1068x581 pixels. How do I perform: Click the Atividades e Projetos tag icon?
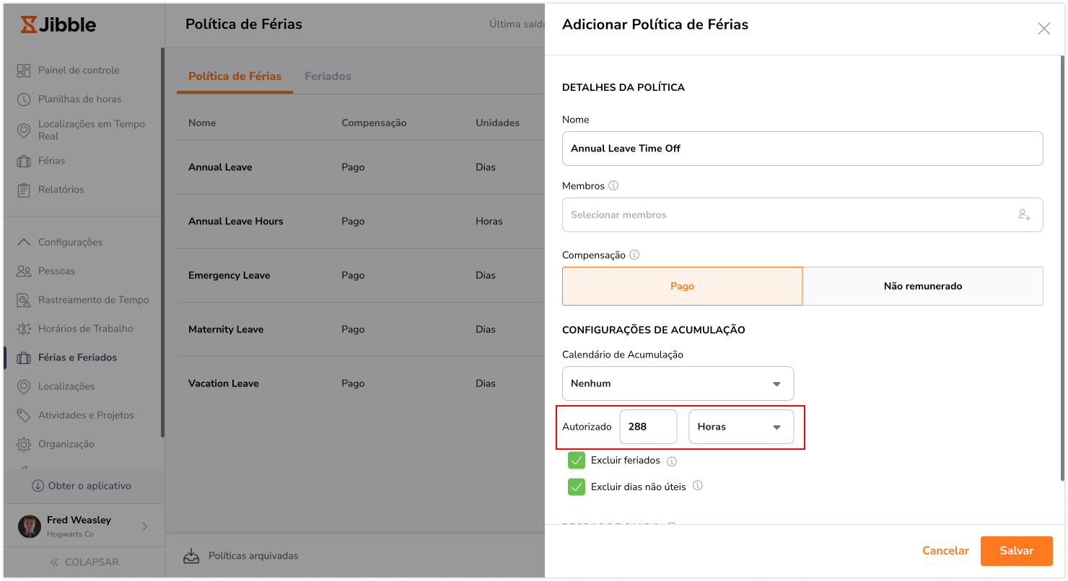pyautogui.click(x=24, y=415)
